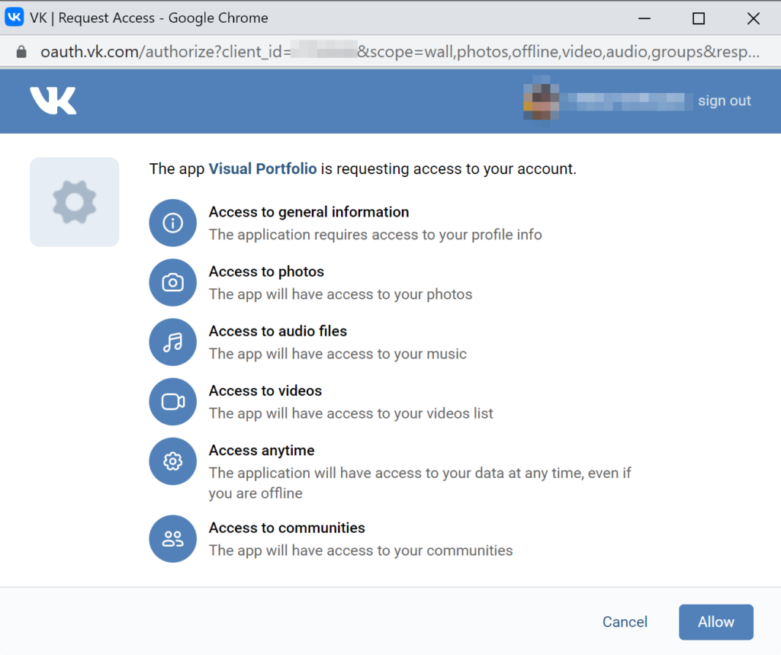Viewport: 781px width, 655px height.
Task: Click the VK favicon in title bar
Action: (x=14, y=17)
